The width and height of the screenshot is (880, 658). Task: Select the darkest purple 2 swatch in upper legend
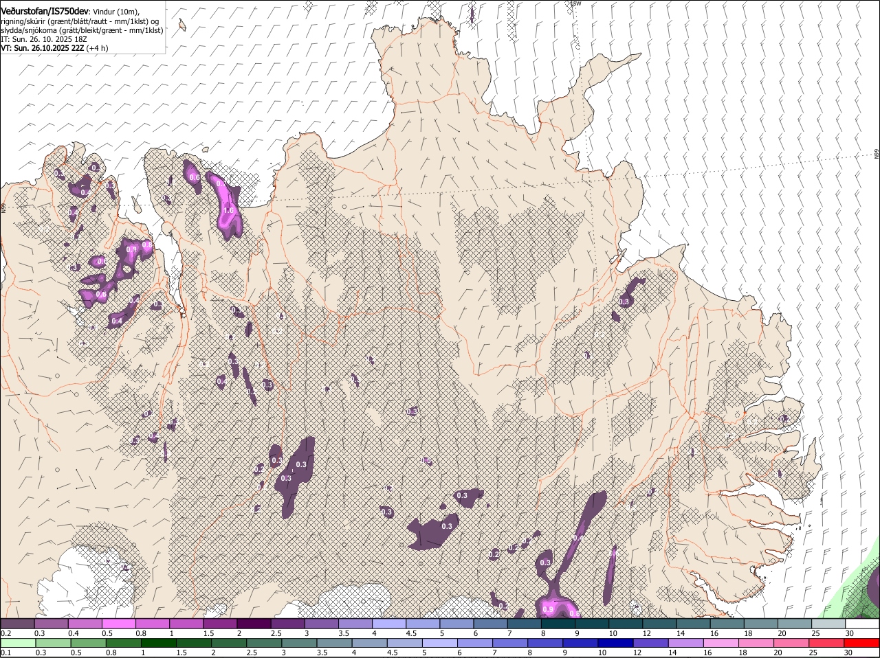click(254, 624)
